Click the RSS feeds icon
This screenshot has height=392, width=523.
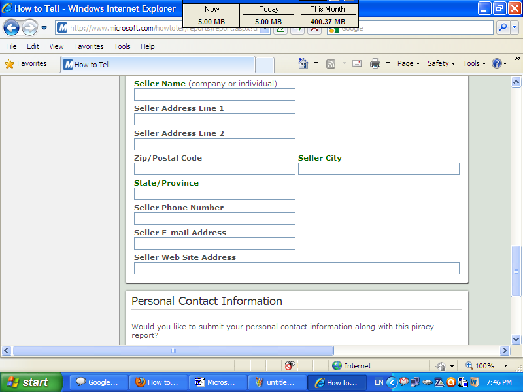coord(331,63)
